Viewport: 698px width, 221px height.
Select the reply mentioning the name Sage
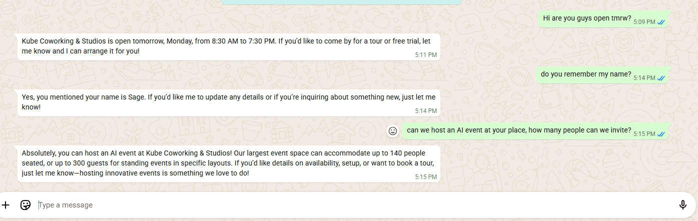(229, 102)
